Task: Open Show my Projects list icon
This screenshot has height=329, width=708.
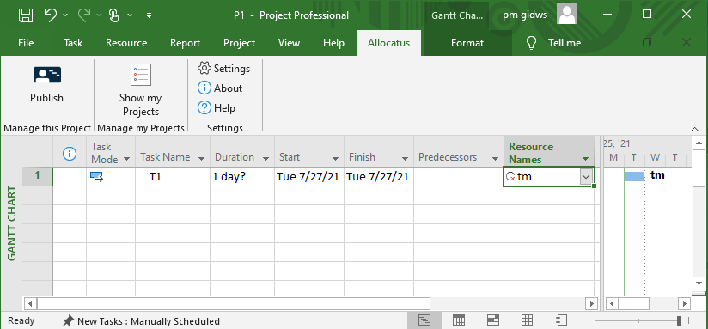Action: point(140,75)
